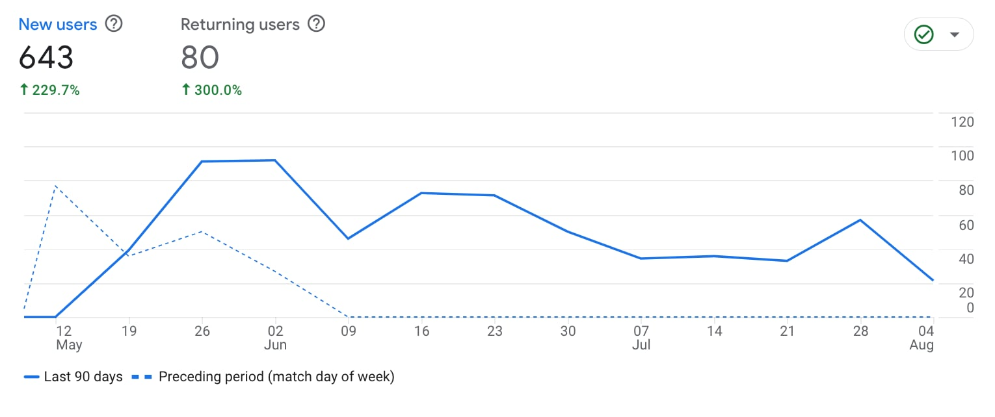Click the 643 new users value
This screenshot has height=417, width=995.
click(x=46, y=58)
